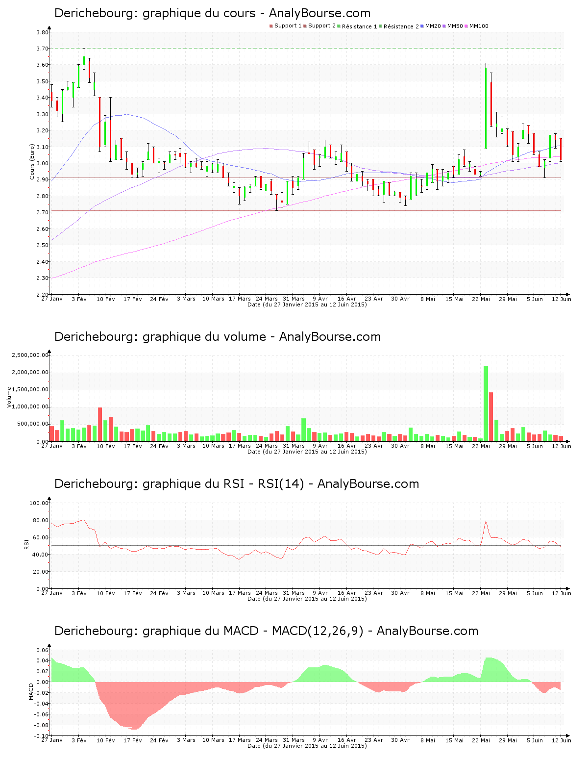
Task: Click the 20.00 value on RSI axis
Action: click(x=41, y=572)
